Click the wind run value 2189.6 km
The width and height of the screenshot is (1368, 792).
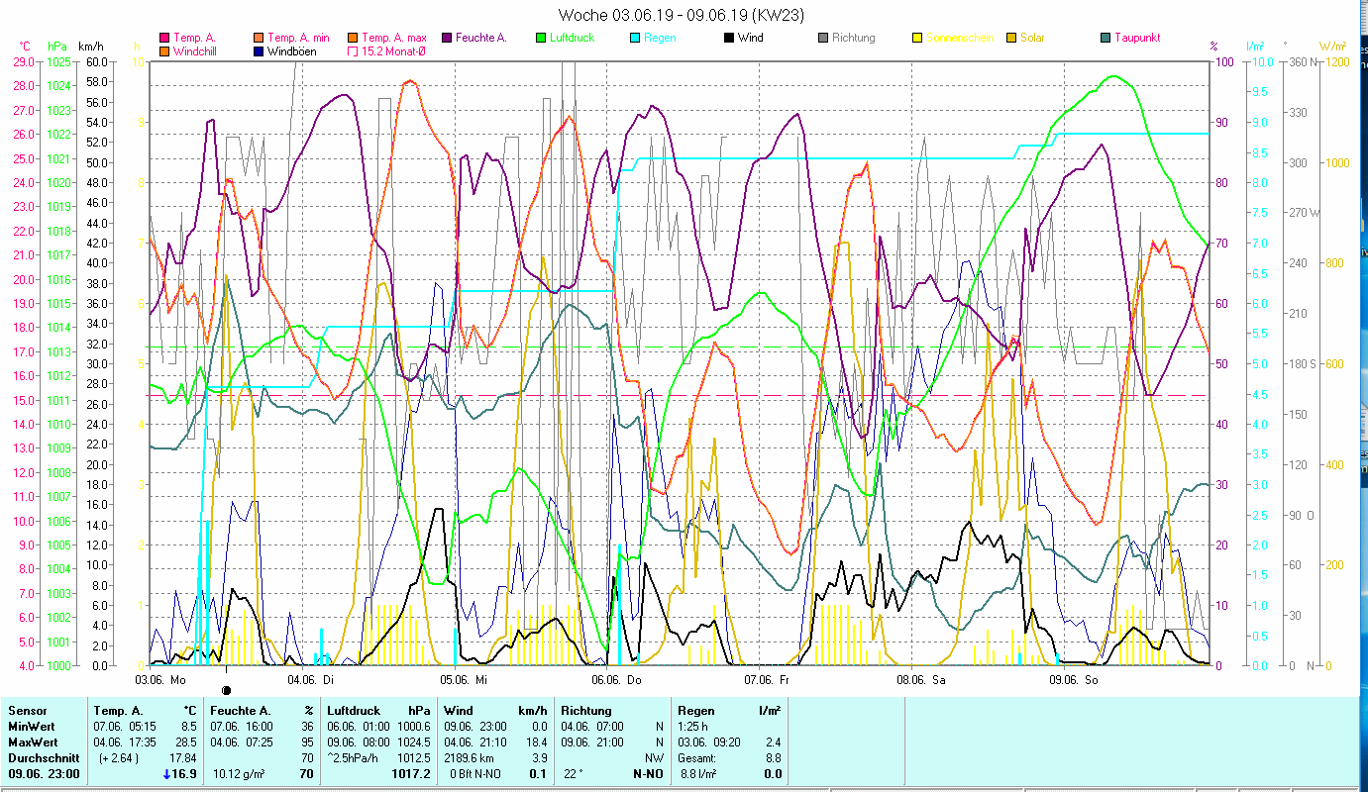point(471,758)
